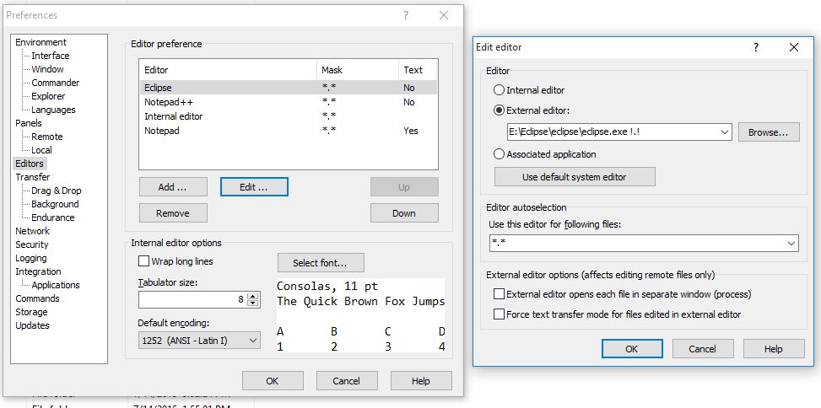This screenshot has height=408, width=821.
Task: Click Select font... button
Action: [321, 263]
